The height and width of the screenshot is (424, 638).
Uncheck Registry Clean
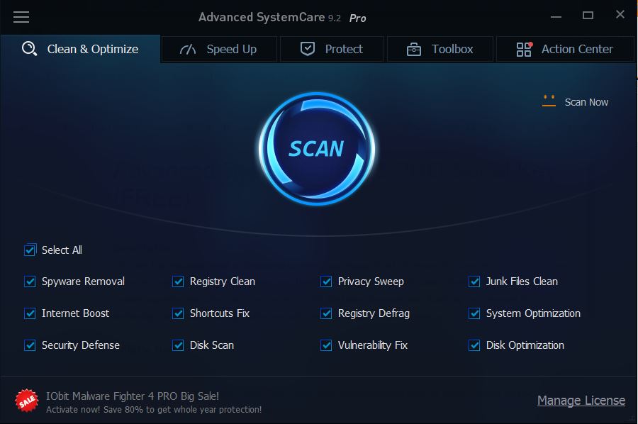(178, 281)
